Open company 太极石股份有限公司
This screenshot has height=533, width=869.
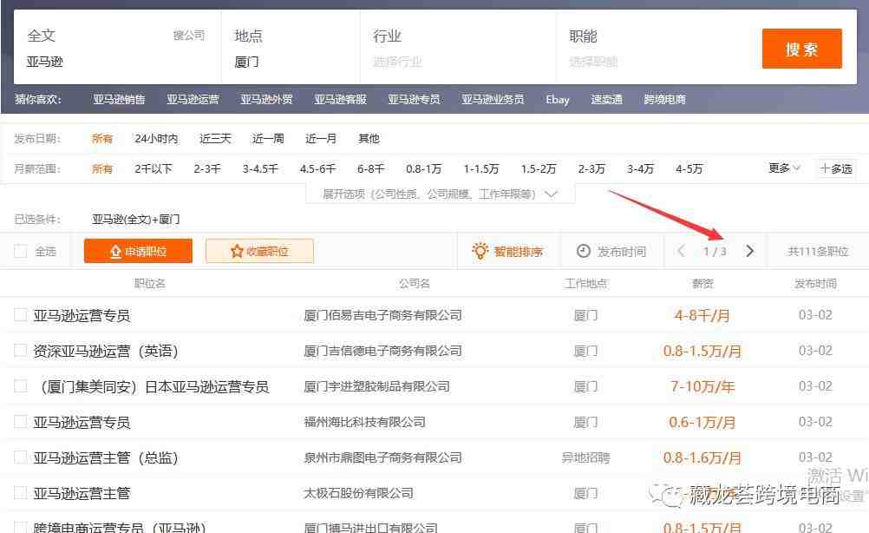coord(358,493)
